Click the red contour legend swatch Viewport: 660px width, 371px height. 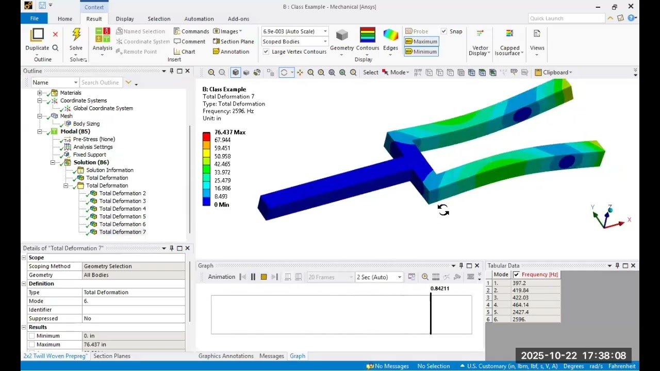point(206,136)
